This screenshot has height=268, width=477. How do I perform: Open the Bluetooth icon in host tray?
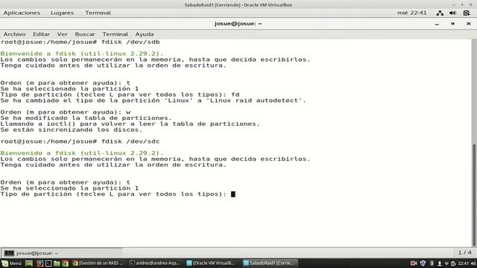[x=432, y=263]
